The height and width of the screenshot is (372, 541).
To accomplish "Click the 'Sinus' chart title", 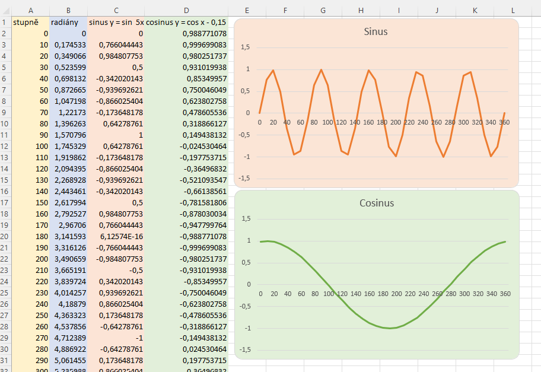I will tap(375, 31).
